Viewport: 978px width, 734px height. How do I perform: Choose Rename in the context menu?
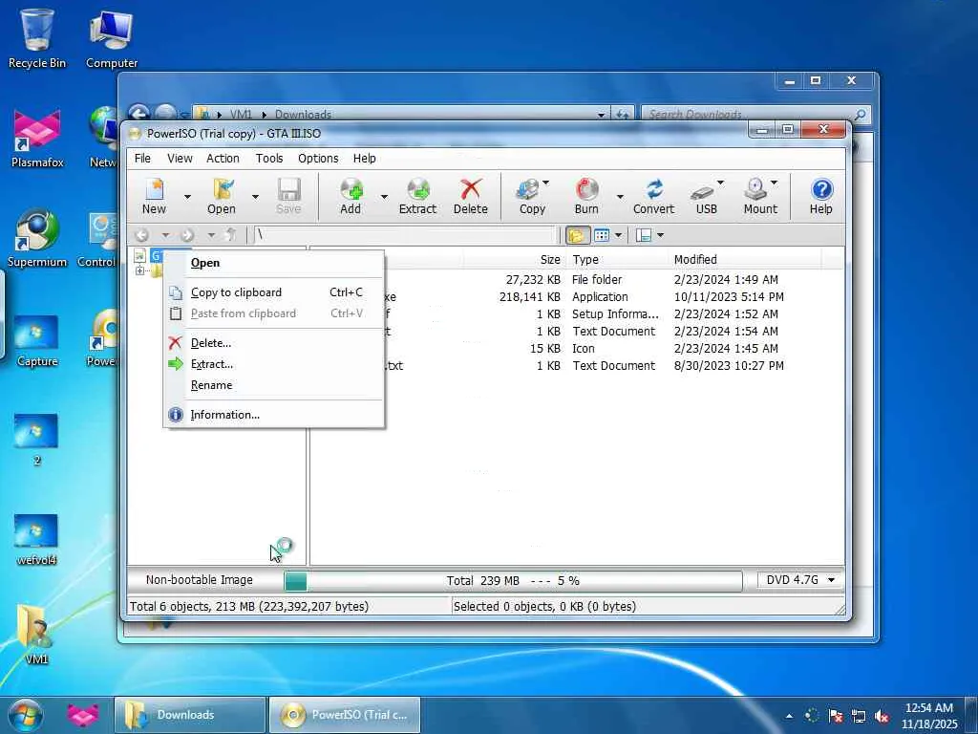click(274, 385)
